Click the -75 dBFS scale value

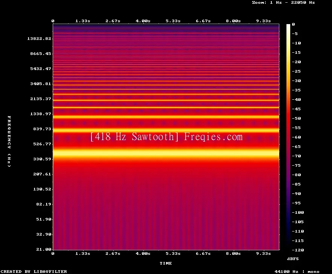pos(296,165)
